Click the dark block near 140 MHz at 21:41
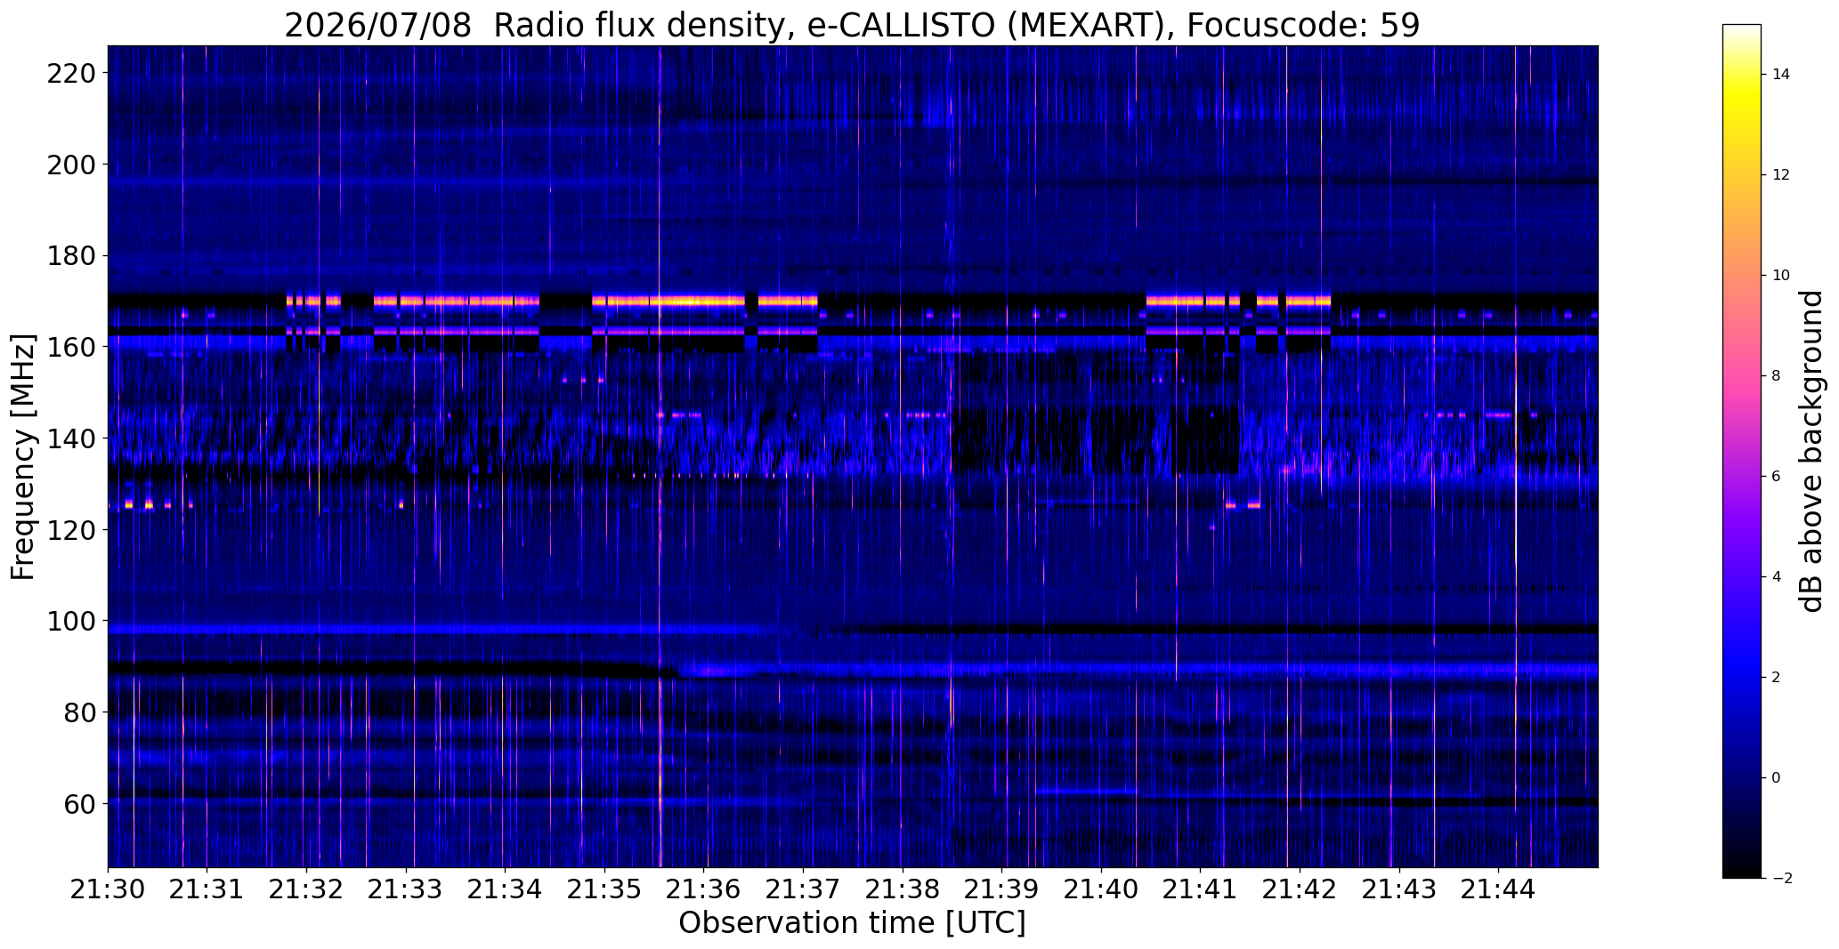The image size is (1839, 949). click(1205, 440)
